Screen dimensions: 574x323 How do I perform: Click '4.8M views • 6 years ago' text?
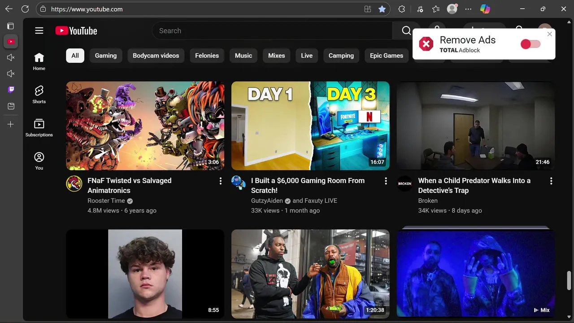click(122, 210)
